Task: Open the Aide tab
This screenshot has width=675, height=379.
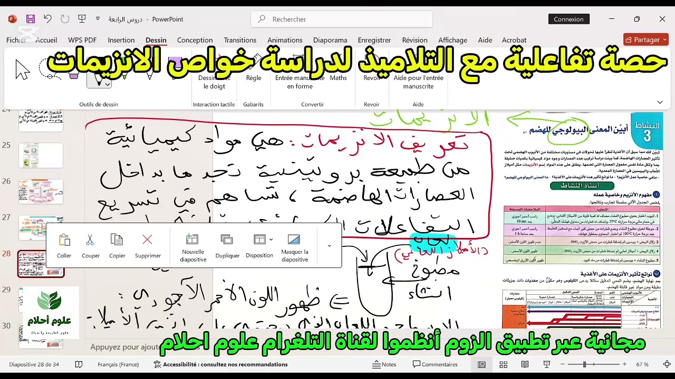Action: 485,40
